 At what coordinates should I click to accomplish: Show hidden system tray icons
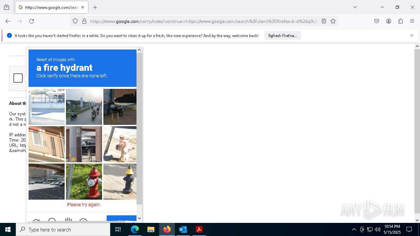pos(354,229)
